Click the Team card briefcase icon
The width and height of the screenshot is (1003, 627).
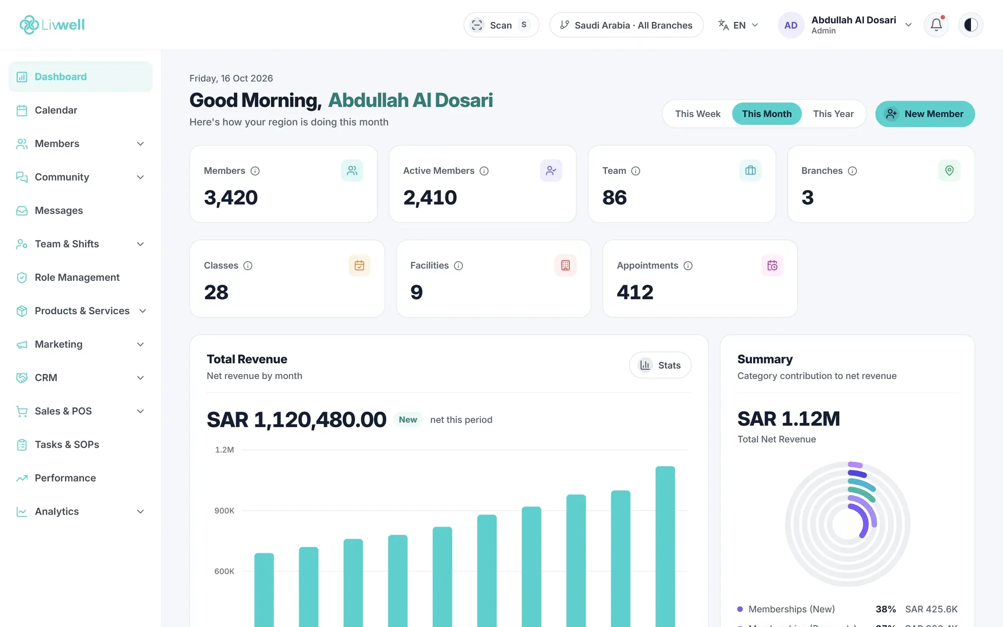coord(750,171)
